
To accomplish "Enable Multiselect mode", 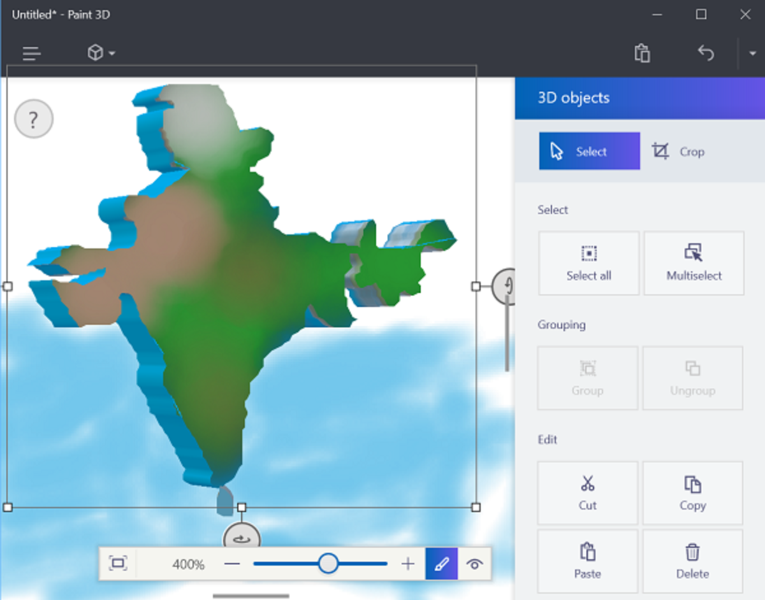I will (694, 263).
